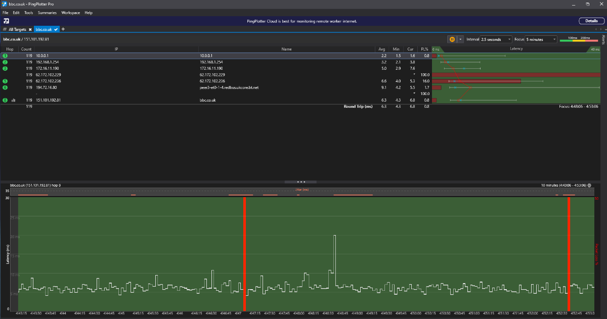This screenshot has width=607, height=319.
Task: Click the All Targets list icon
Action: point(5,29)
